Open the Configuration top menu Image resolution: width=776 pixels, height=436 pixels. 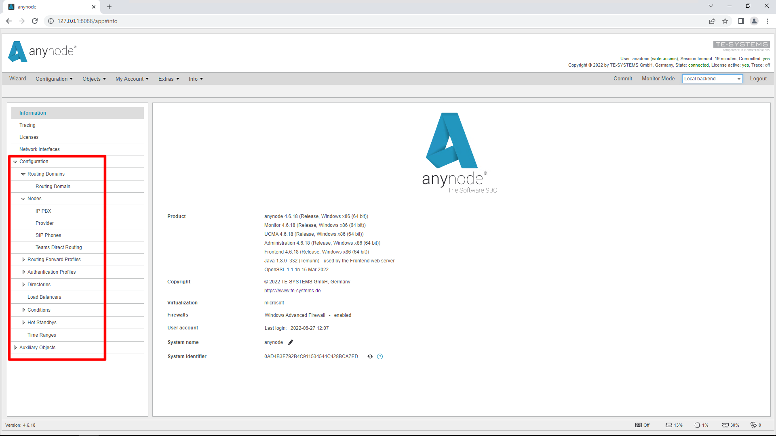pyautogui.click(x=54, y=79)
